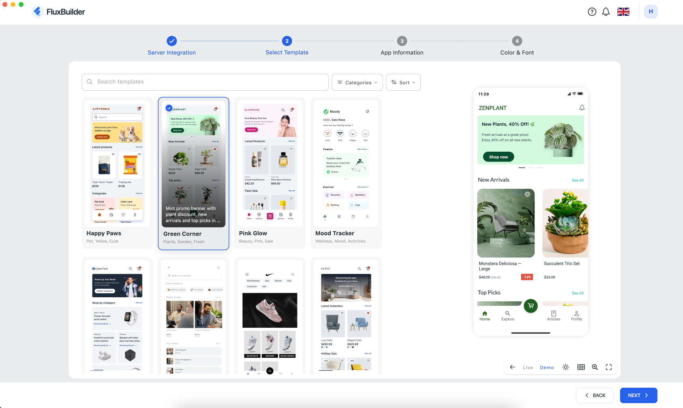Open the Explore tab in phone preview
This screenshot has height=408, width=683.
click(508, 316)
